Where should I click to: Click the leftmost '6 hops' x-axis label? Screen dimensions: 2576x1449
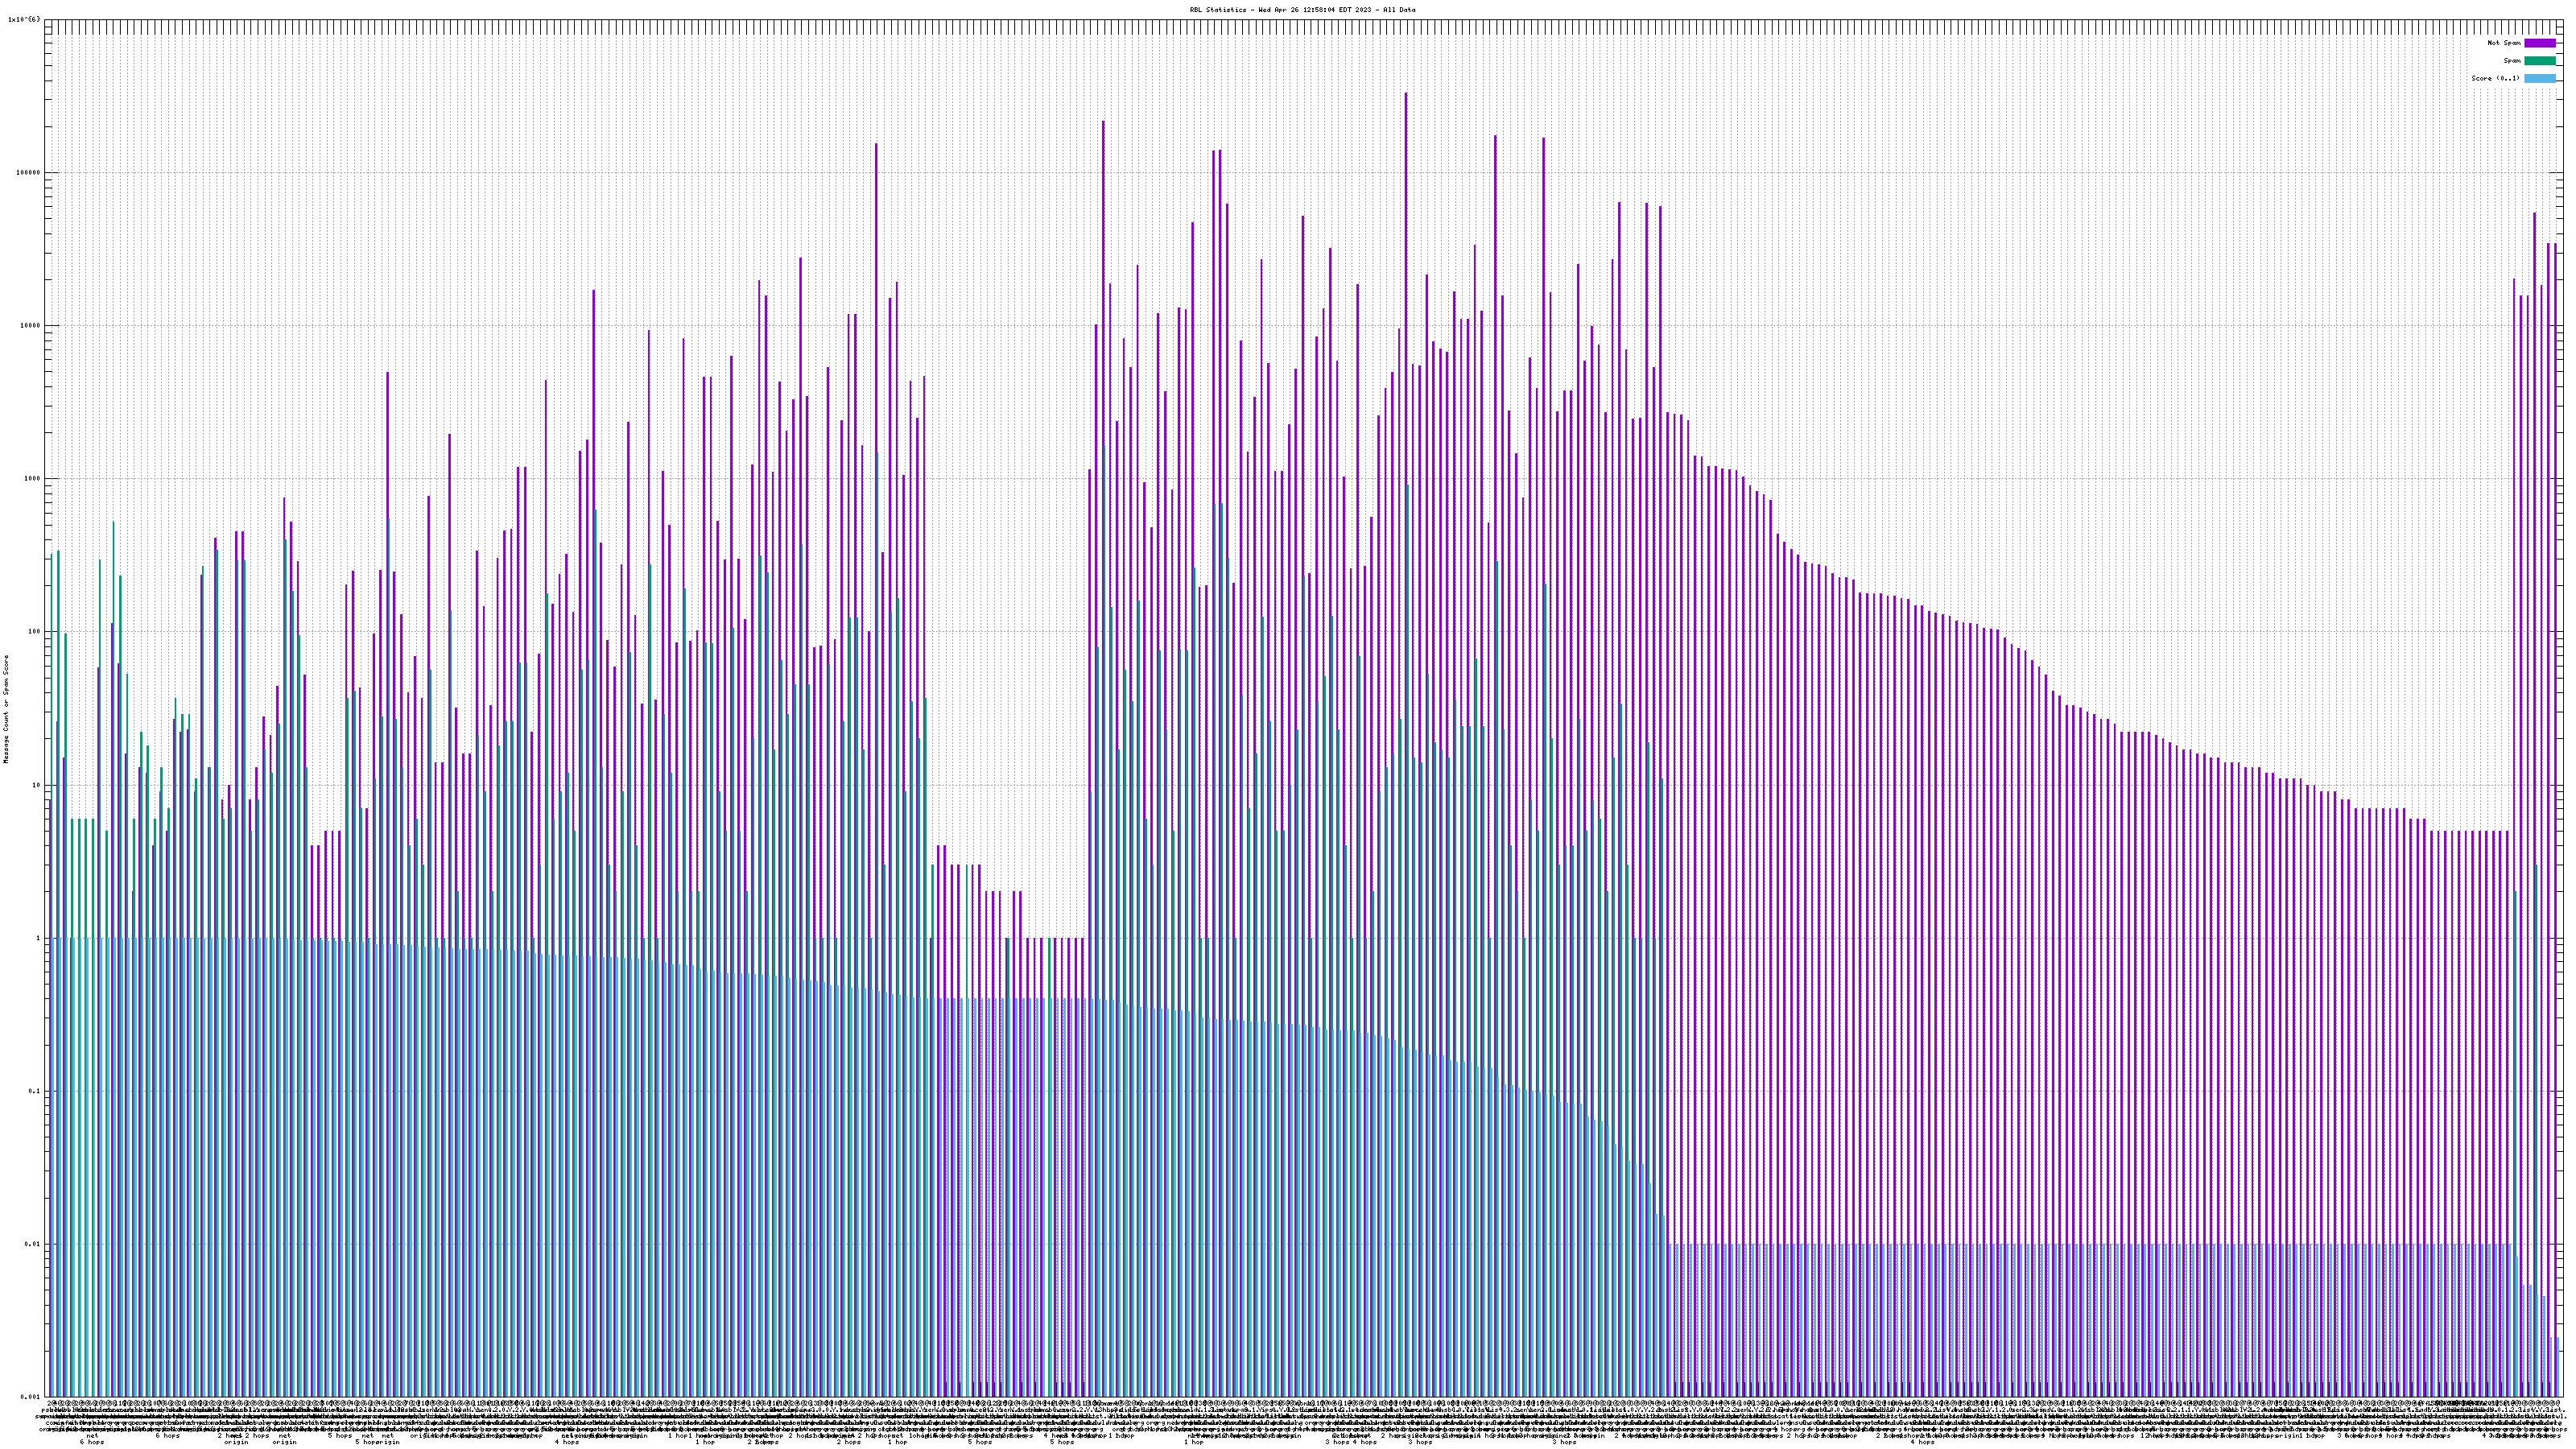(91, 1442)
